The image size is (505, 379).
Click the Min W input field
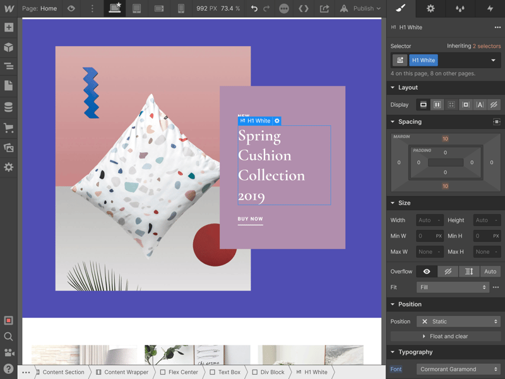pos(425,236)
